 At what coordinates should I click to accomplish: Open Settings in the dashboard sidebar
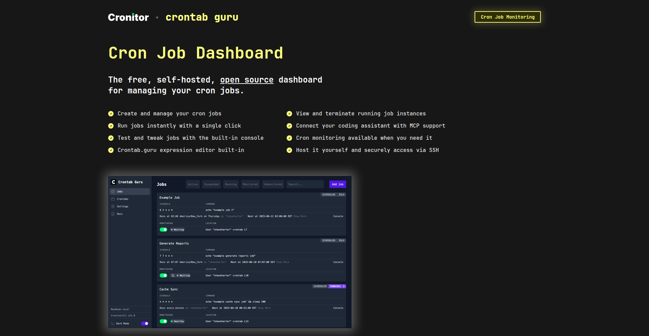(x=130, y=206)
